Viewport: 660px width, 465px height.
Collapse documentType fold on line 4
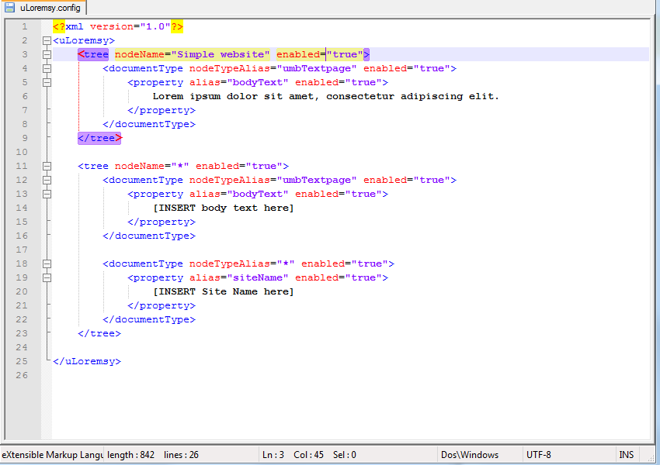pos(47,68)
